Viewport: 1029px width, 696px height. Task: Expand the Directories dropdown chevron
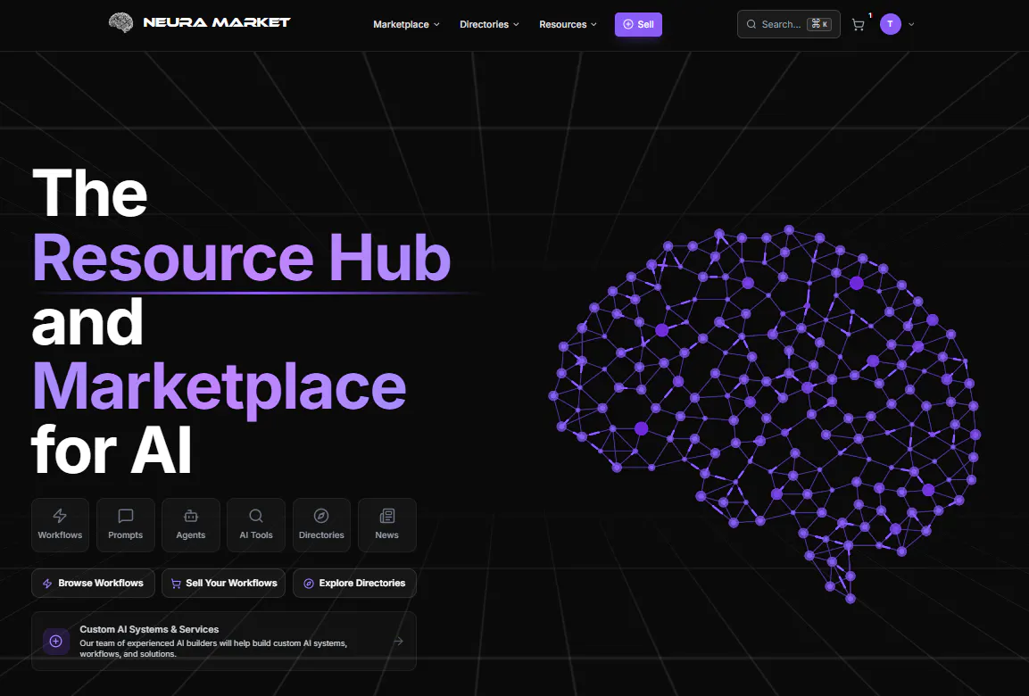(516, 24)
